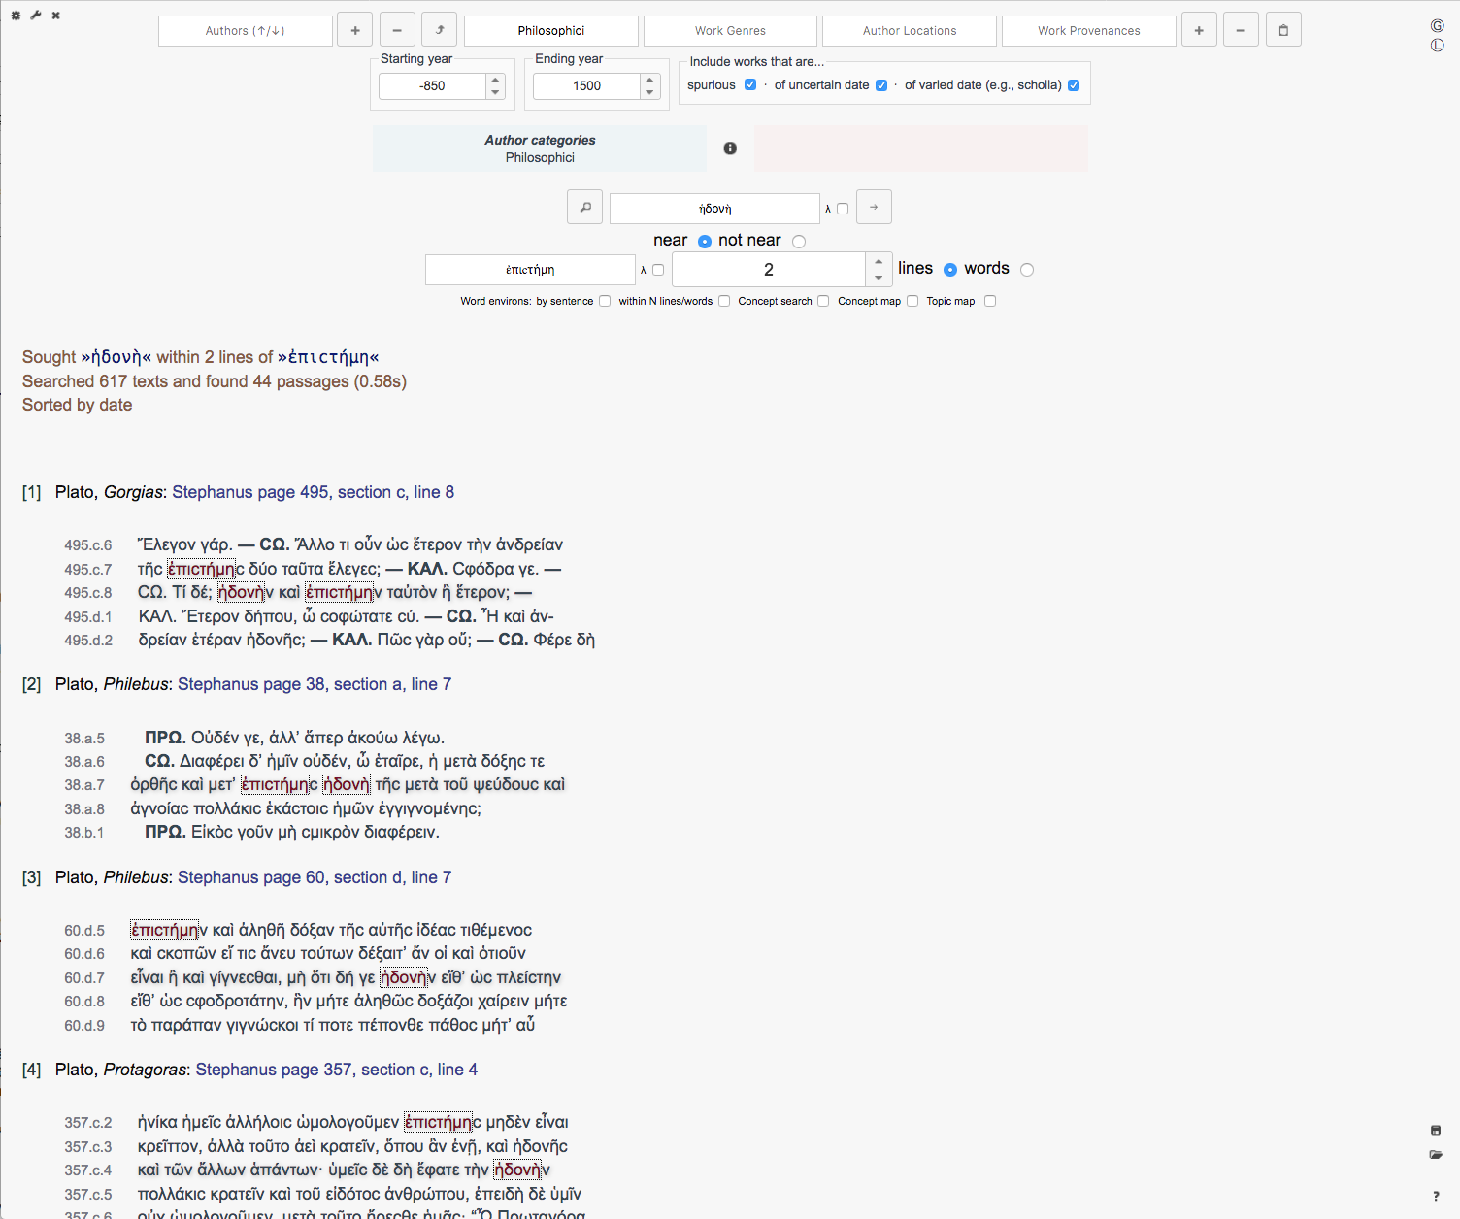This screenshot has width=1460, height=1219.
Task: Open help via the question mark icon
Action: coord(1436,1196)
